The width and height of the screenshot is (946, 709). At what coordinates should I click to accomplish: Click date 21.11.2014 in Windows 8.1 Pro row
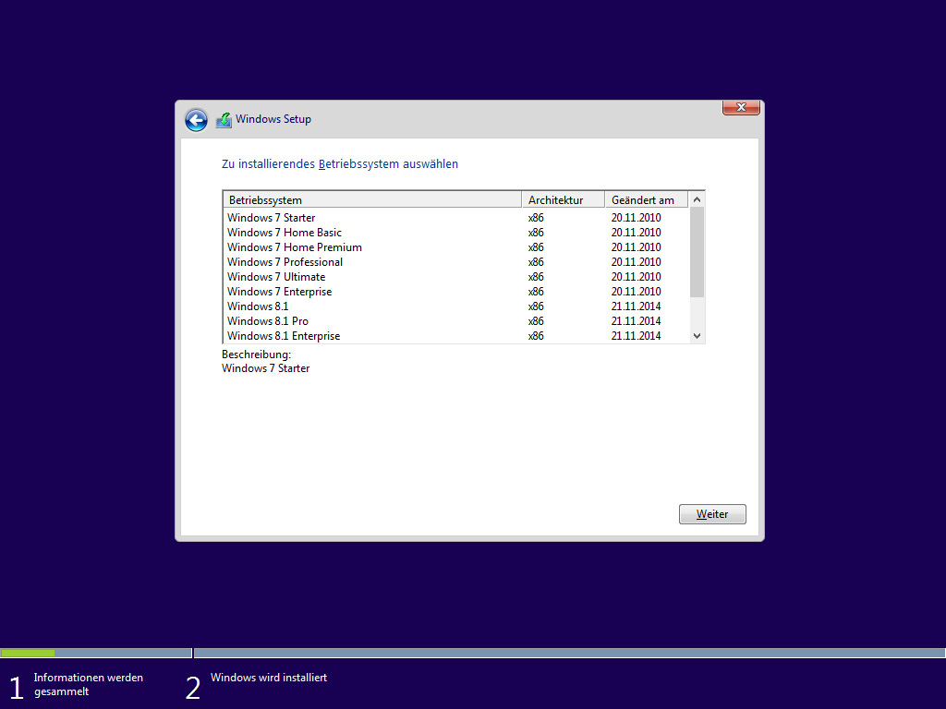coord(636,321)
